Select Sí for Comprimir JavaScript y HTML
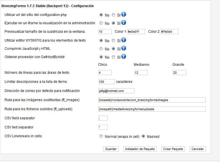The width and height of the screenshot is (220, 164). tap(113, 49)
